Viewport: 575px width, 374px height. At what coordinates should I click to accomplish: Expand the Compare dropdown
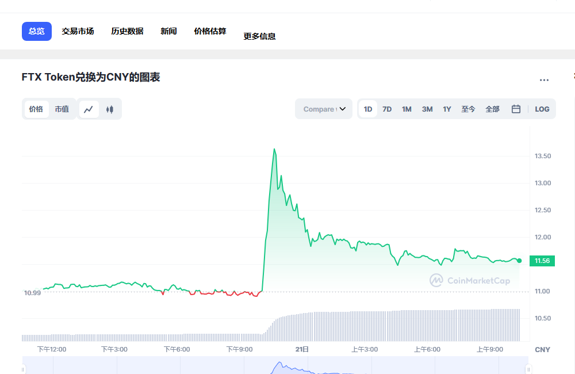(x=324, y=109)
